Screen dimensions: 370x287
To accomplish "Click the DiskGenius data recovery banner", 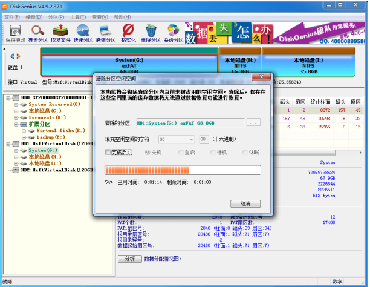I will [x=274, y=33].
